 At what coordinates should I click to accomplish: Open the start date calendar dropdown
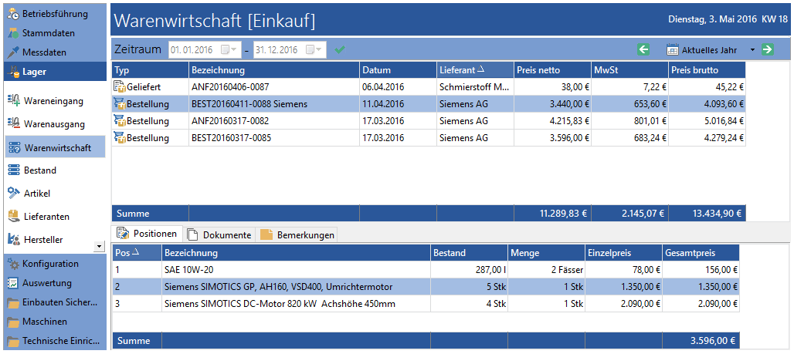click(x=229, y=49)
